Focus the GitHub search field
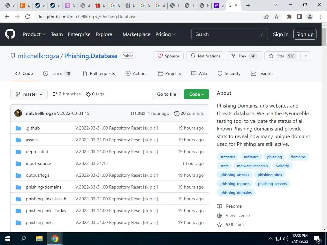The width and height of the screenshot is (327, 245). pos(229,34)
